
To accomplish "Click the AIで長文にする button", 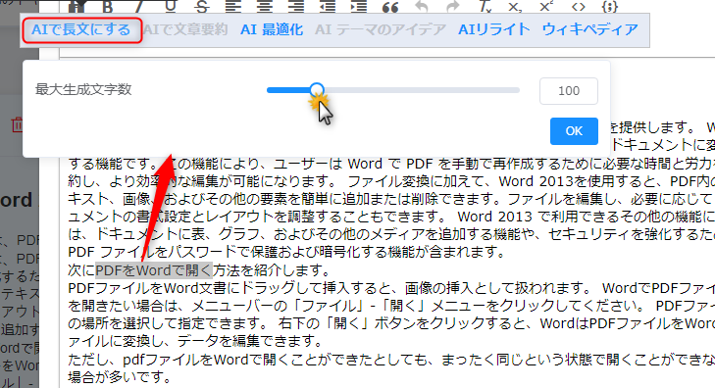I will coord(82,30).
